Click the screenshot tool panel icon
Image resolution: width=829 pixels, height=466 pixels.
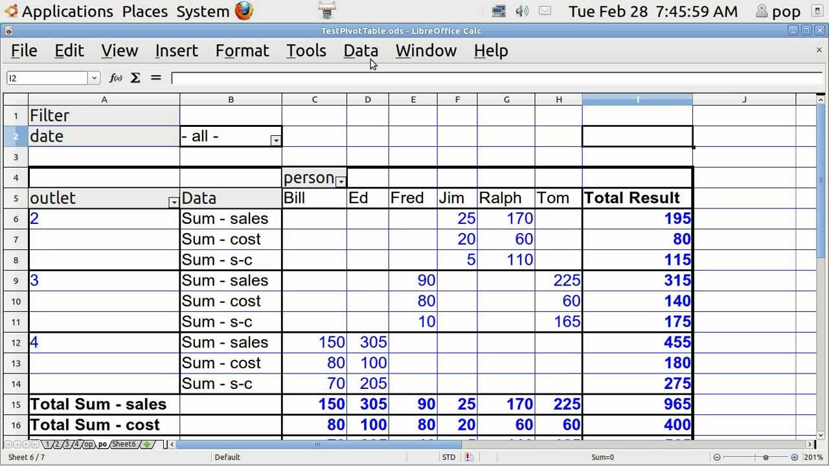click(x=327, y=11)
